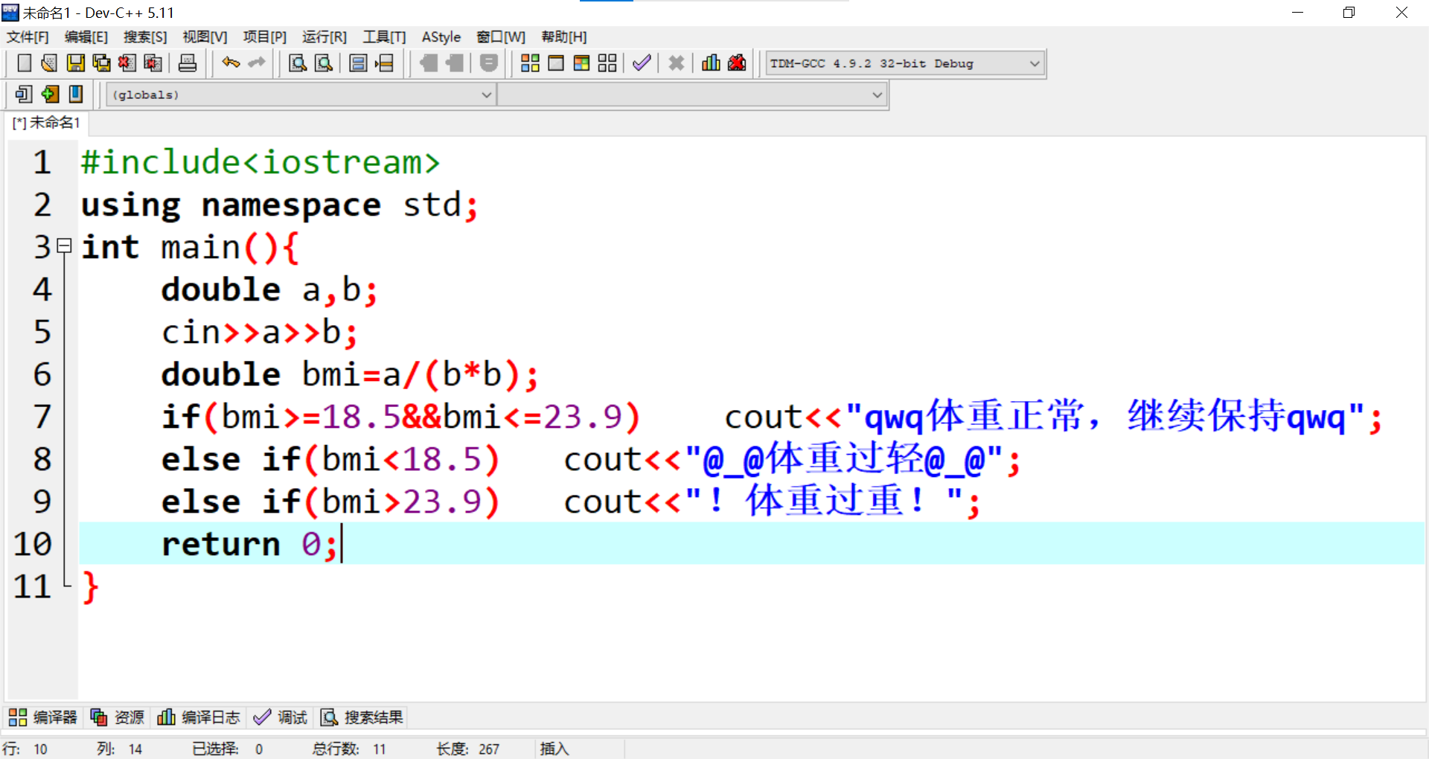The width and height of the screenshot is (1429, 759).
Task: Click the "！体重过重！" string
Action: click(x=824, y=502)
